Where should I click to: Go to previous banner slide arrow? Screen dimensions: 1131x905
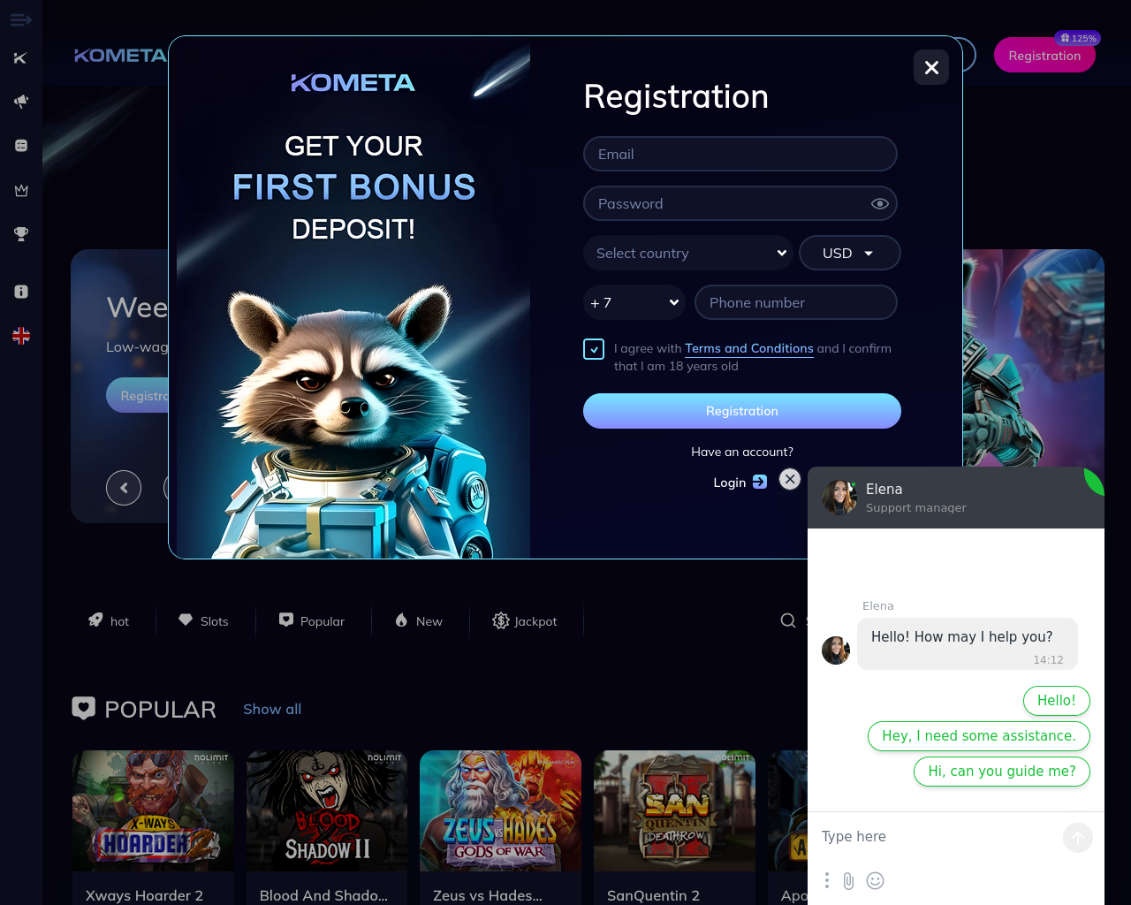click(x=124, y=488)
